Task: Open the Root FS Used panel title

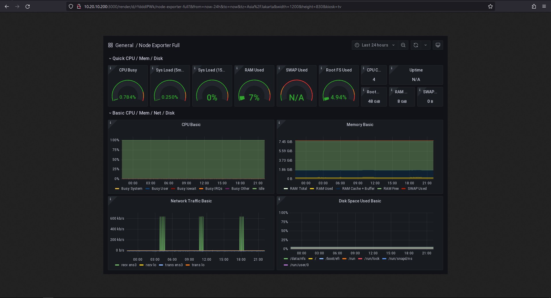Action: point(339,70)
